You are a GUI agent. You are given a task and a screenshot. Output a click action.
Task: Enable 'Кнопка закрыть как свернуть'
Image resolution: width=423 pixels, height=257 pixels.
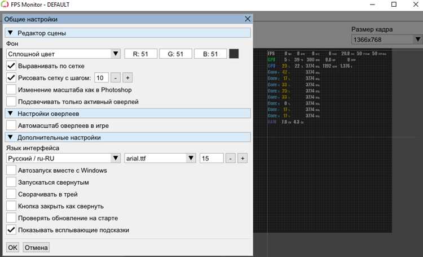[x=11, y=206]
